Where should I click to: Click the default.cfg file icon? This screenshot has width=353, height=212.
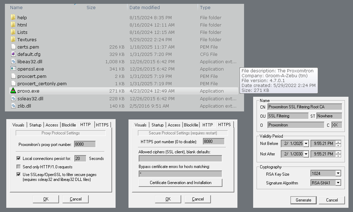pos(13,54)
